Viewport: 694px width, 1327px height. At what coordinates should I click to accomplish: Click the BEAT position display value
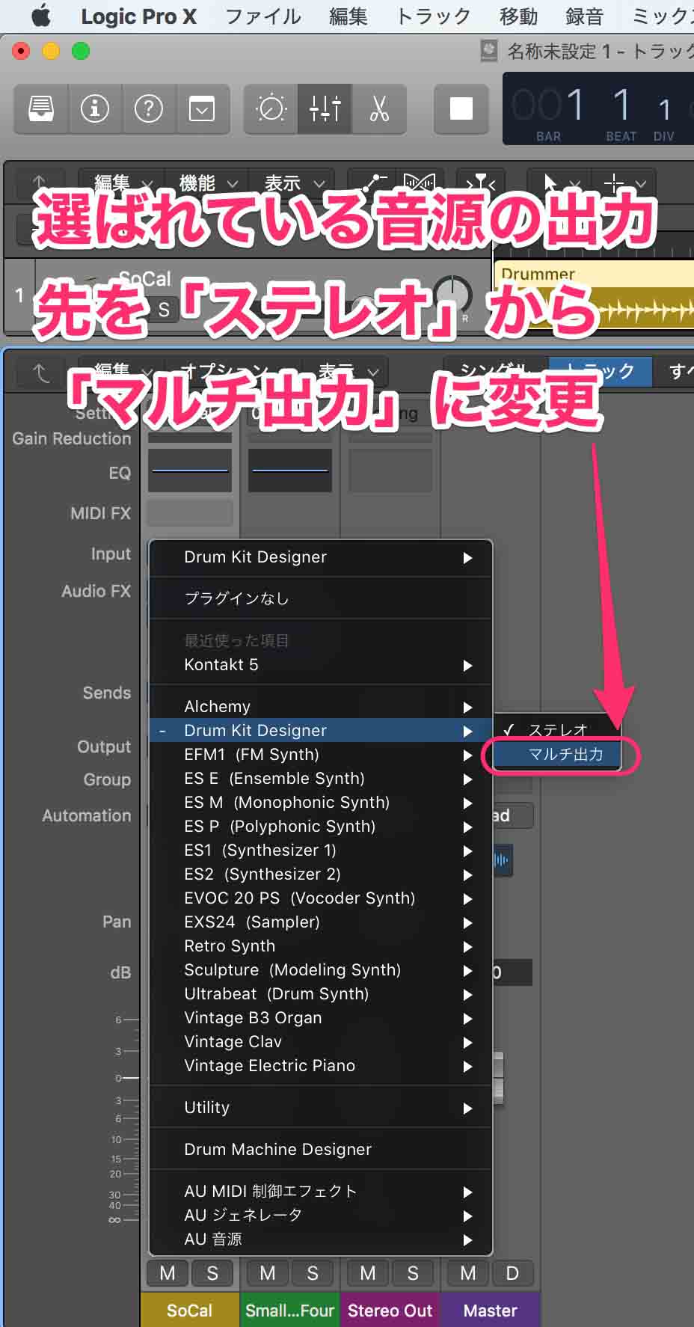click(621, 105)
